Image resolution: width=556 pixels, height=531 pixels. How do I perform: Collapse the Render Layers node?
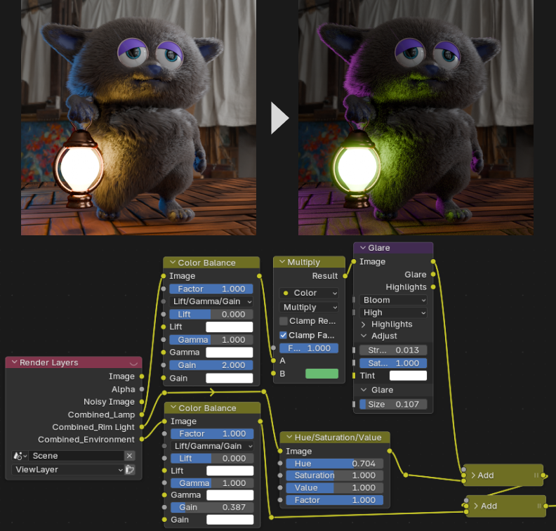(x=13, y=363)
